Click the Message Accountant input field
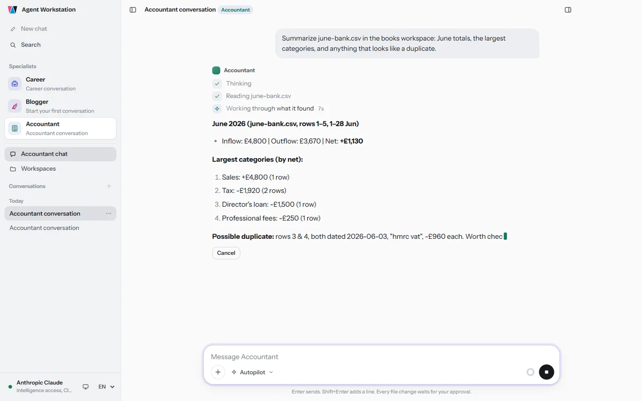 382,357
